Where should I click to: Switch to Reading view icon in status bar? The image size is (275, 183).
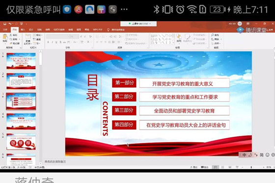(x=230, y=167)
